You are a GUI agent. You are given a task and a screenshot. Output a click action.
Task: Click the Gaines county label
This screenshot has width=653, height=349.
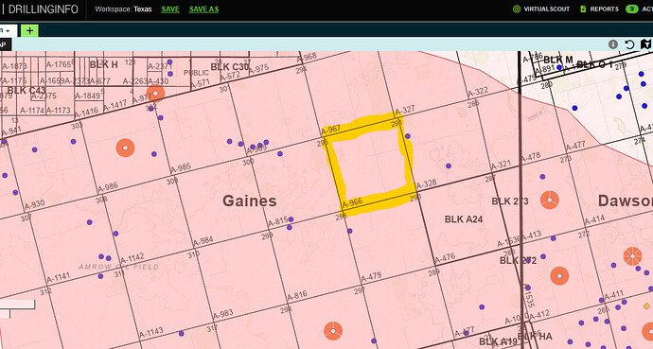250,201
